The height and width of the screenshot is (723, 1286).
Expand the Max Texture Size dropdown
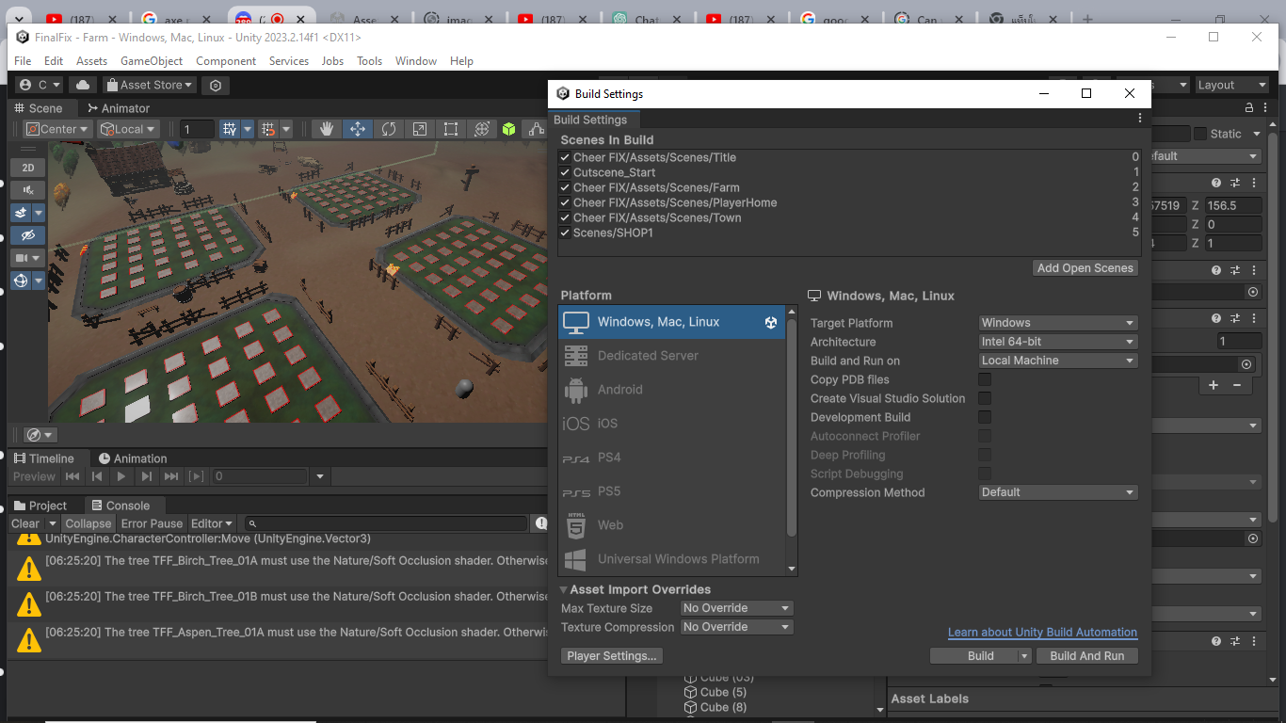pyautogui.click(x=736, y=608)
